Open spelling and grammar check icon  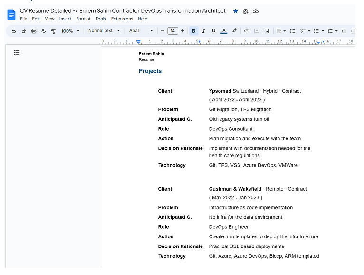point(43,31)
